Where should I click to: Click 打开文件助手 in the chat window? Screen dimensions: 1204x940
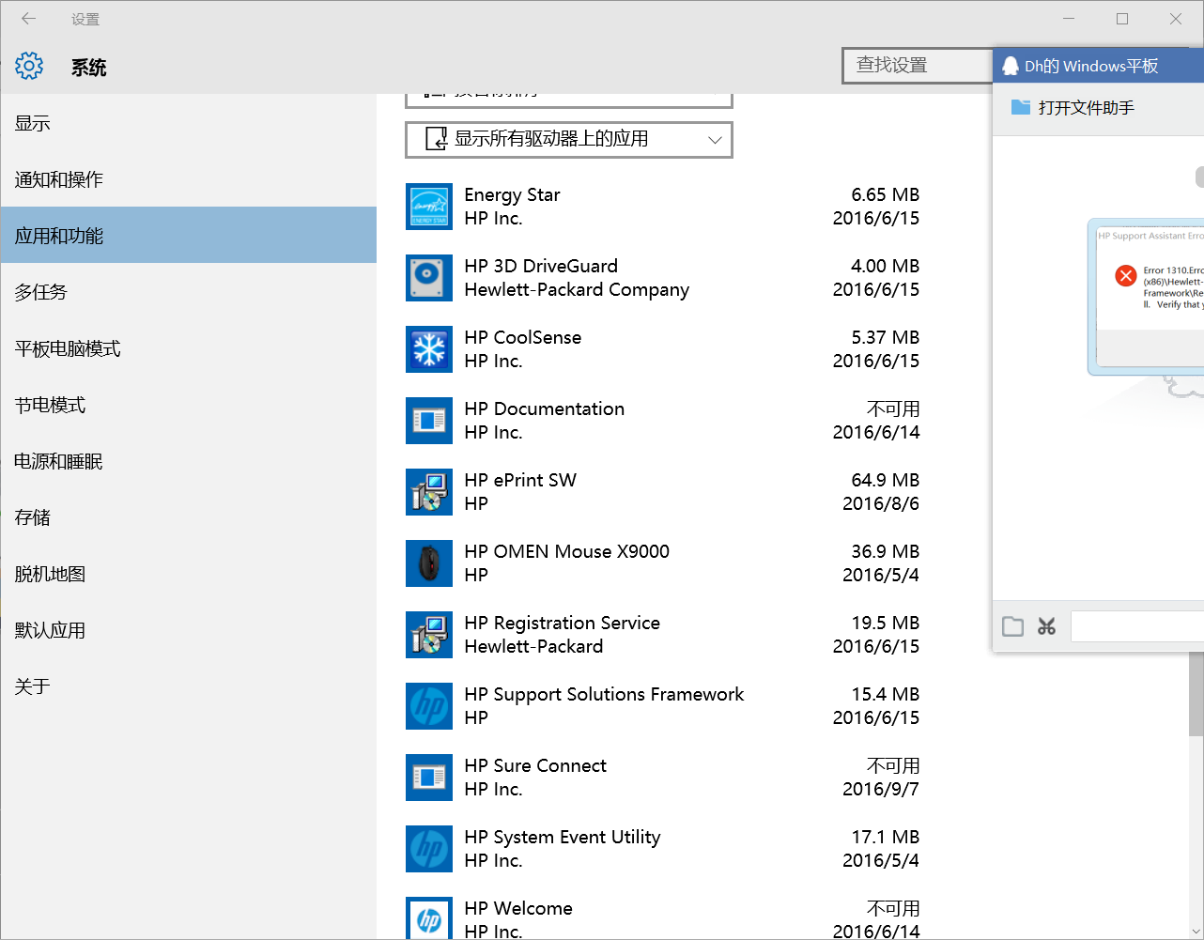pos(1087,107)
